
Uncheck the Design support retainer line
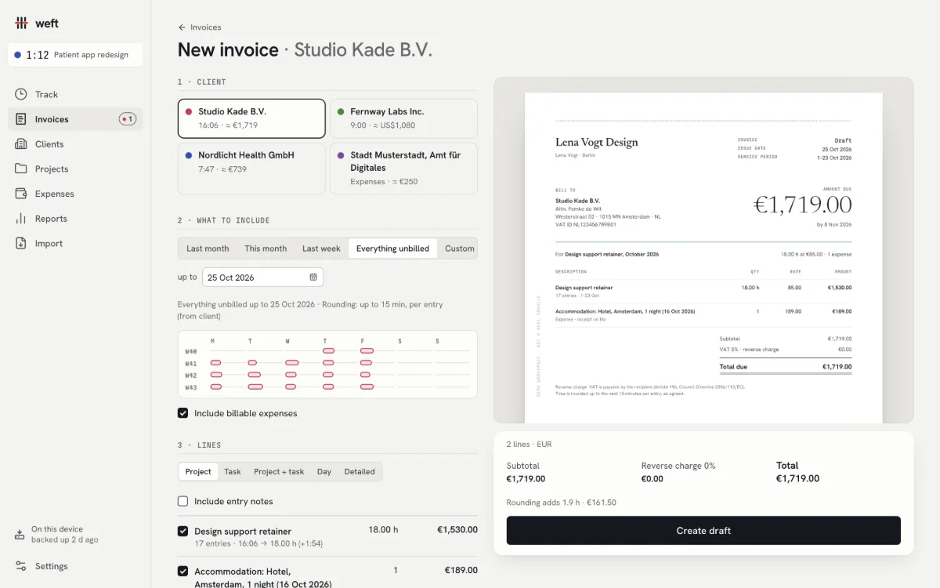click(183, 531)
